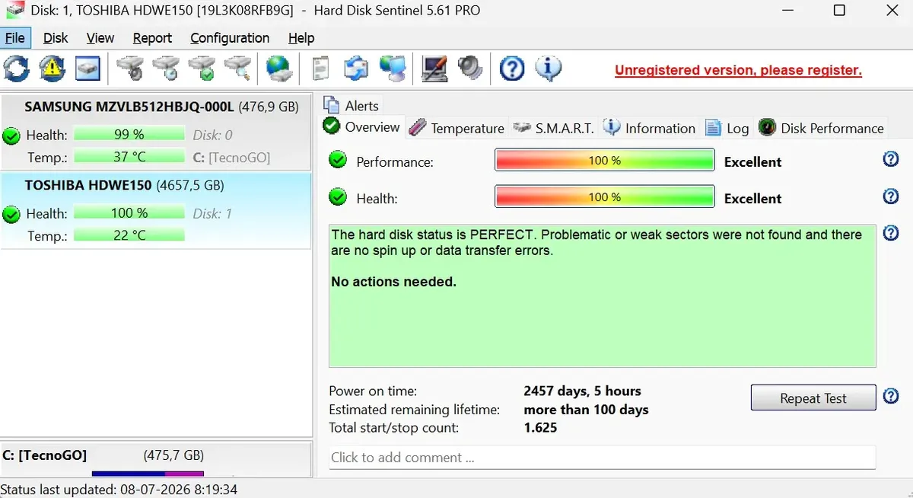Click the yellow warning triangle toolbar icon
This screenshot has width=913, height=498.
52,69
